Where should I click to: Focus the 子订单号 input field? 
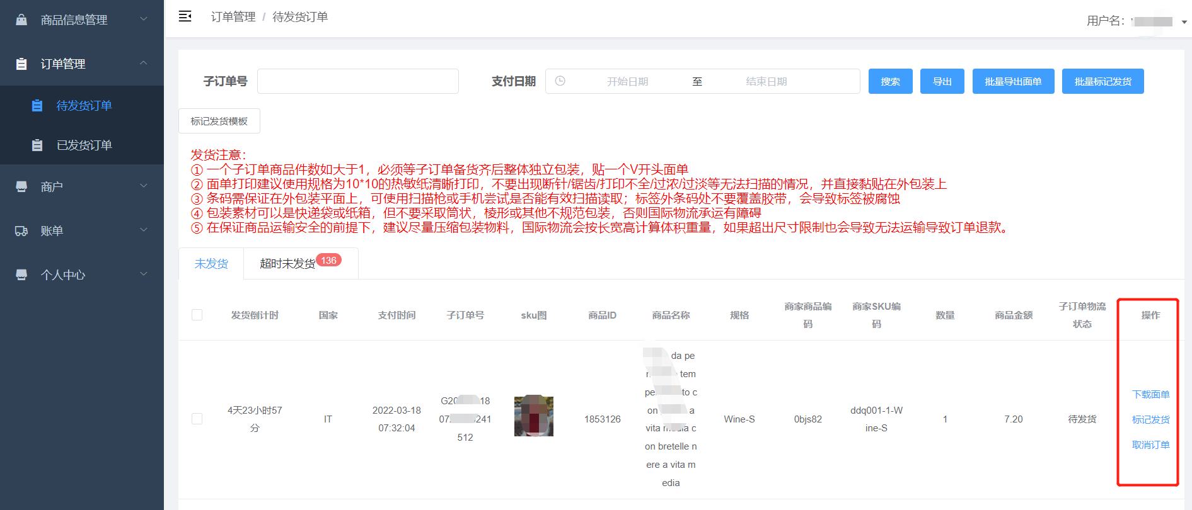(358, 81)
